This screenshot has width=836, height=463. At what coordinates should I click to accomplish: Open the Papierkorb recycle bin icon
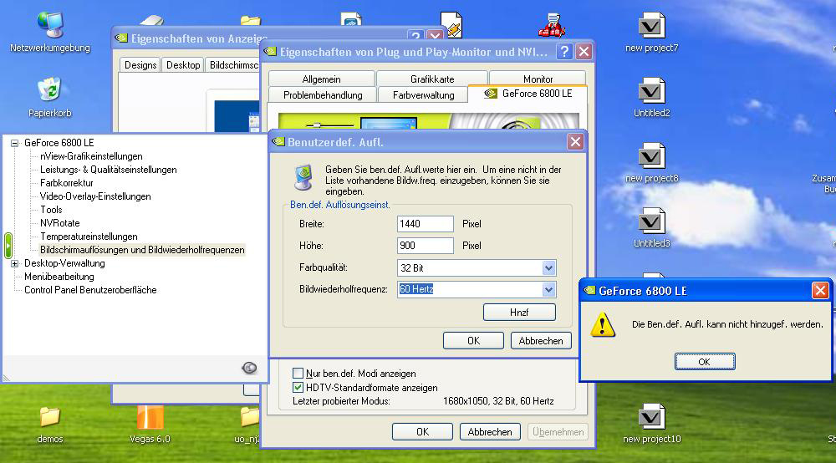point(49,90)
